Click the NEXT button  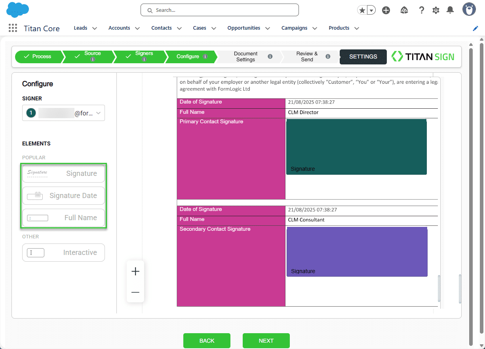(266, 341)
